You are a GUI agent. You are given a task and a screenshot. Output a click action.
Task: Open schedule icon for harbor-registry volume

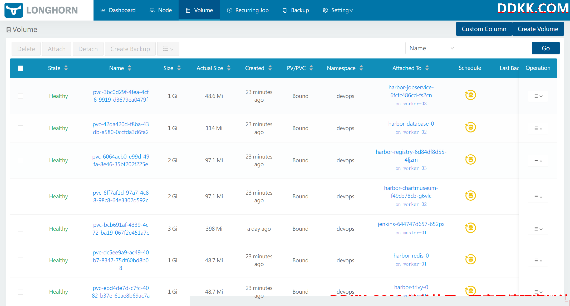click(x=470, y=160)
